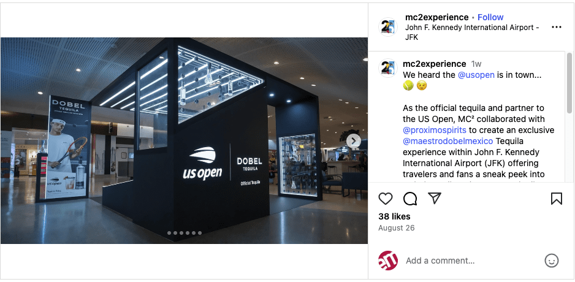Click the August 26 post date

click(x=397, y=228)
